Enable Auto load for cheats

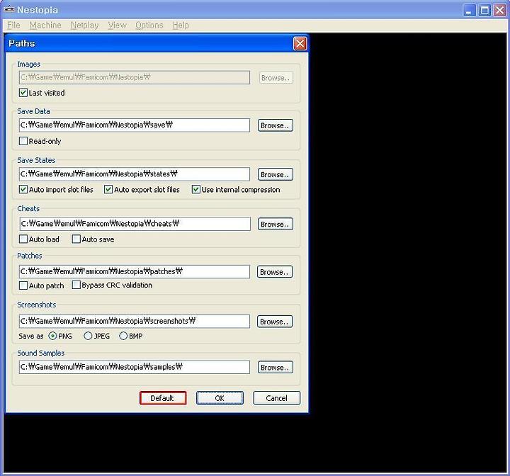23,239
